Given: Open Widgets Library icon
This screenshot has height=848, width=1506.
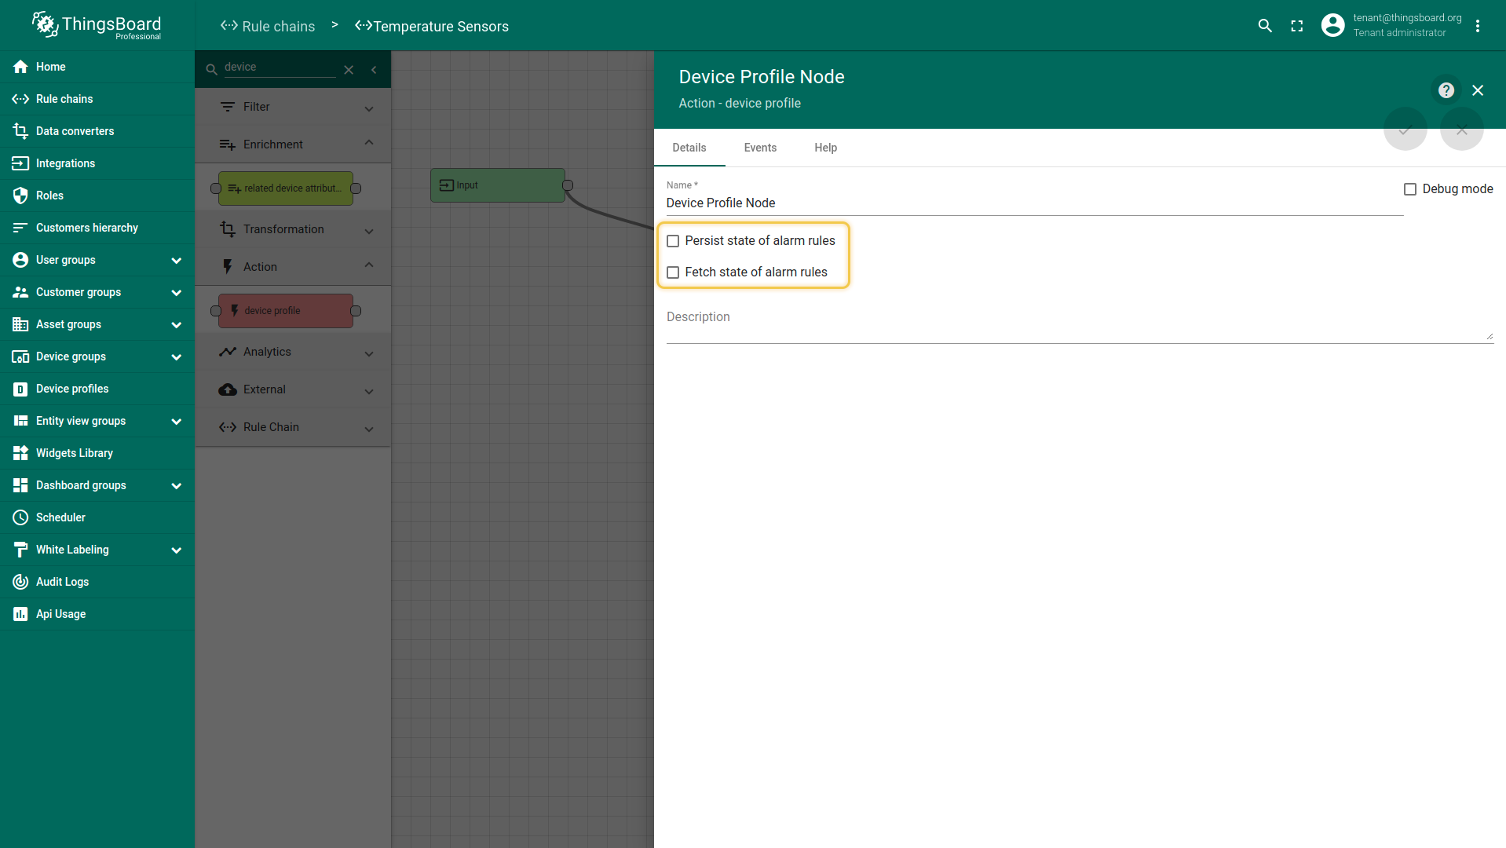Looking at the screenshot, I should coord(20,453).
